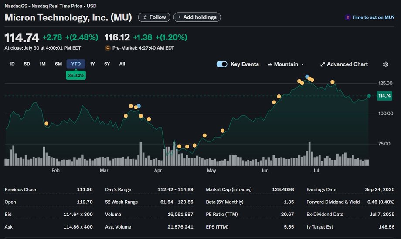Switch chart to 1Y range

point(92,64)
